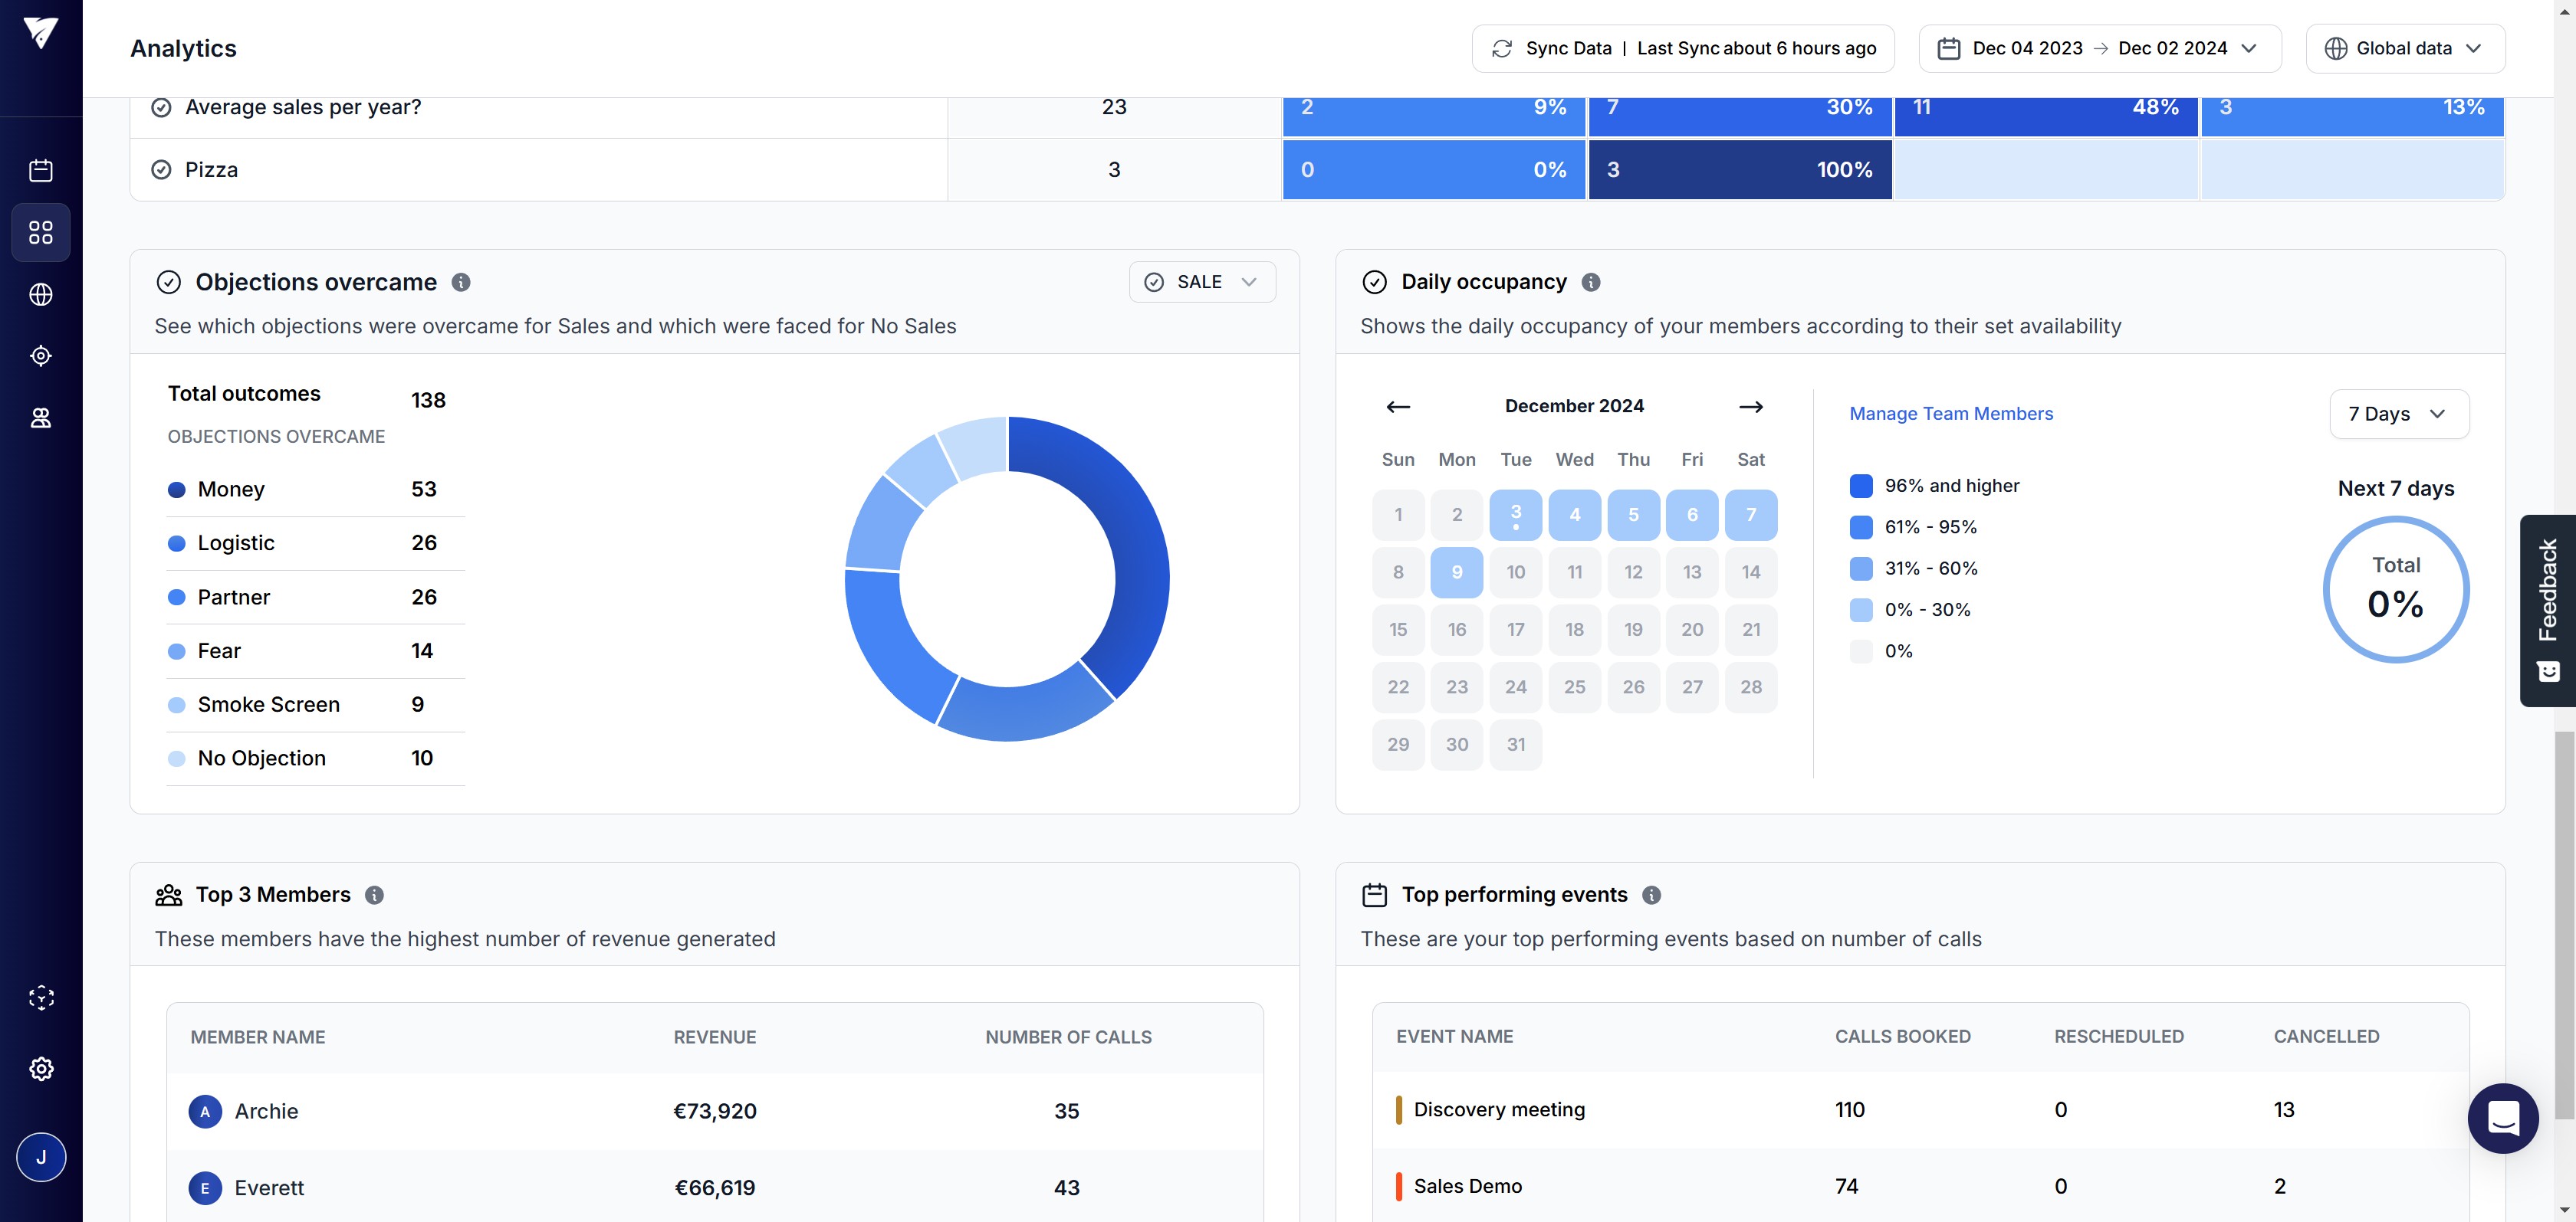2576x1222 pixels.
Task: Open the target icon in sidebar
Action: [41, 355]
